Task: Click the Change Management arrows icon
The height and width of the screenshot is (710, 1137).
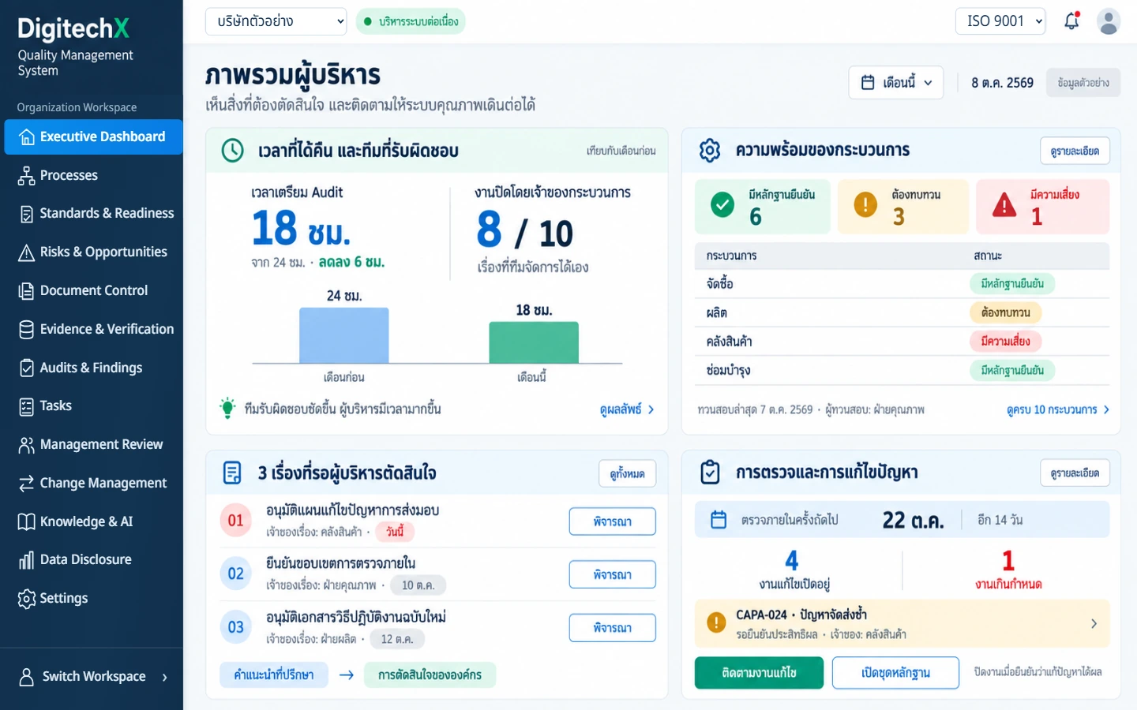Action: (x=26, y=483)
